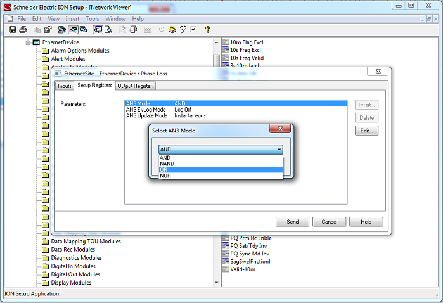Click the grayed-out tree diagram icon
Screen dimensions: 443x303
122,29
